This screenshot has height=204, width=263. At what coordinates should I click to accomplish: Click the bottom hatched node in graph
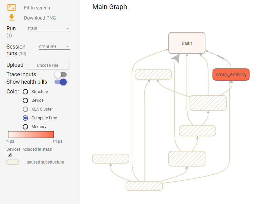pos(144,186)
